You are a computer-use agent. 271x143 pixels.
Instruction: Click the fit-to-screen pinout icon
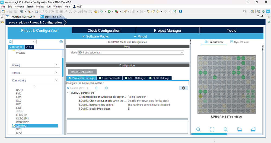coord(212,129)
